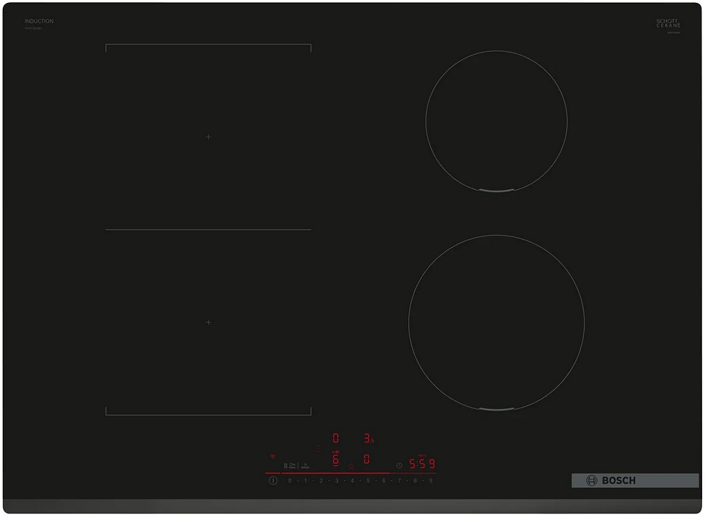Select the lower-right zone display showing 0
The height and width of the screenshot is (517, 705).
pyautogui.click(x=367, y=459)
